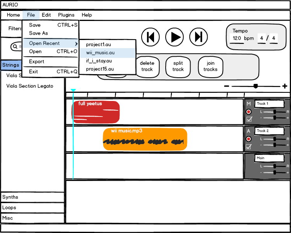Expand the Synths category

coord(33,197)
